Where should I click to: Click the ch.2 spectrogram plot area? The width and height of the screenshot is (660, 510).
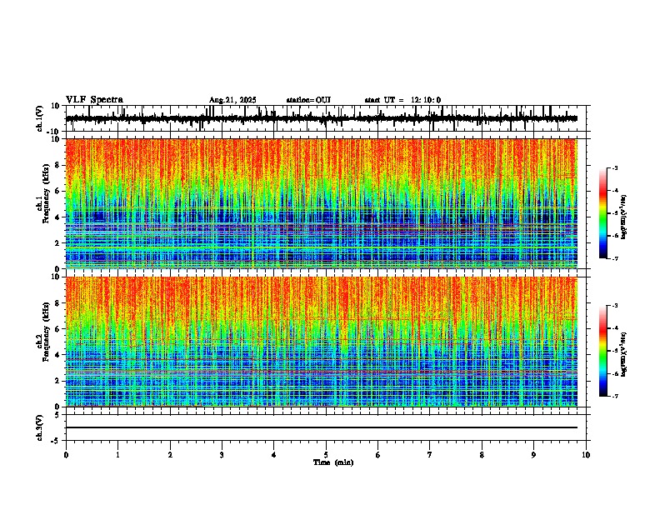point(322,342)
